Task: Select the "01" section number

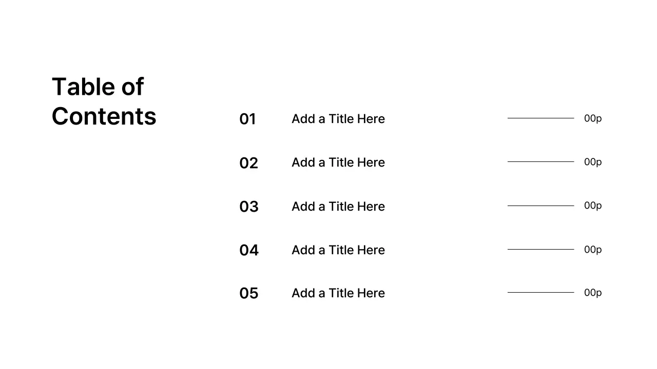Action: click(247, 119)
